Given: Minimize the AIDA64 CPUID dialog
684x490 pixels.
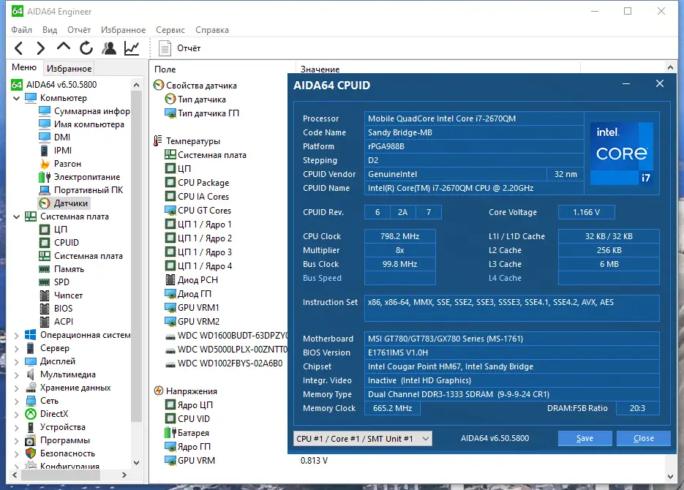Looking at the screenshot, I should [626, 83].
